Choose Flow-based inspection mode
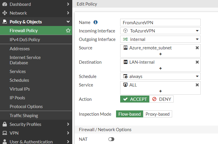Screen dimensions: 218x144 [130, 114]
